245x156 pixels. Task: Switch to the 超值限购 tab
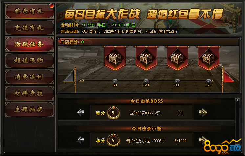(x=29, y=60)
